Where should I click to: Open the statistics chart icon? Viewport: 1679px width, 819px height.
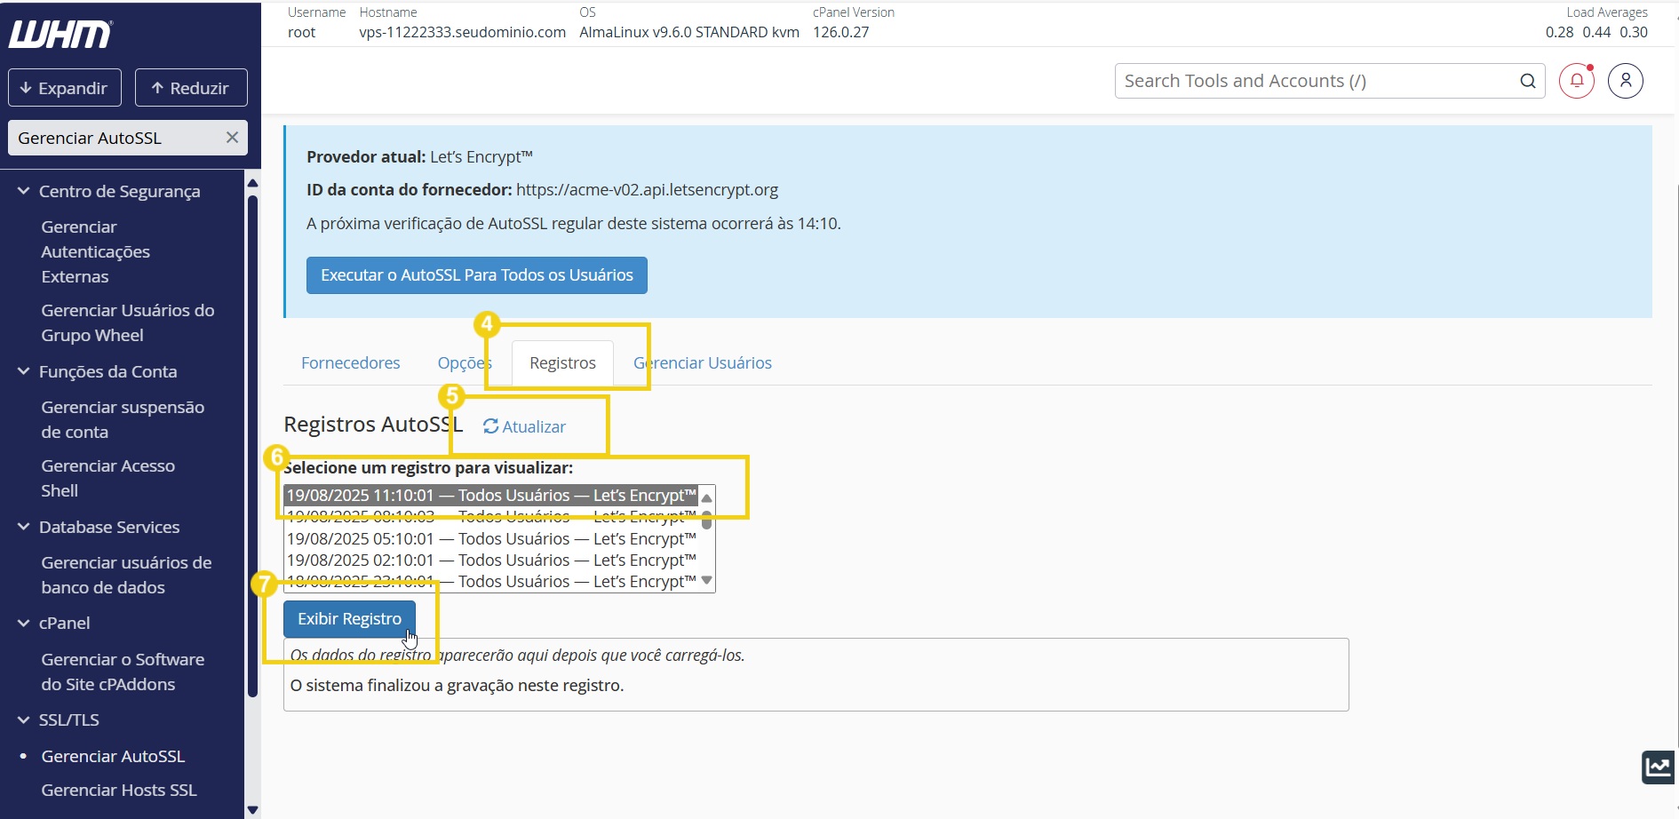pyautogui.click(x=1659, y=767)
